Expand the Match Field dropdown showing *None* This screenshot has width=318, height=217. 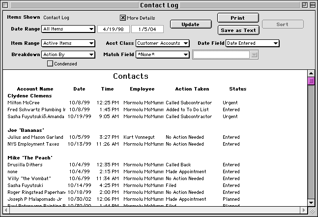pos(162,55)
